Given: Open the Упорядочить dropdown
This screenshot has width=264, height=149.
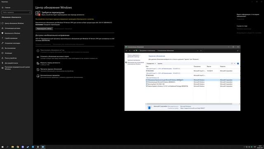Looking at the screenshot, I should tap(151, 63).
